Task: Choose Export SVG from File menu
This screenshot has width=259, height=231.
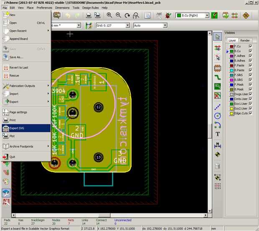Action: pos(25,128)
